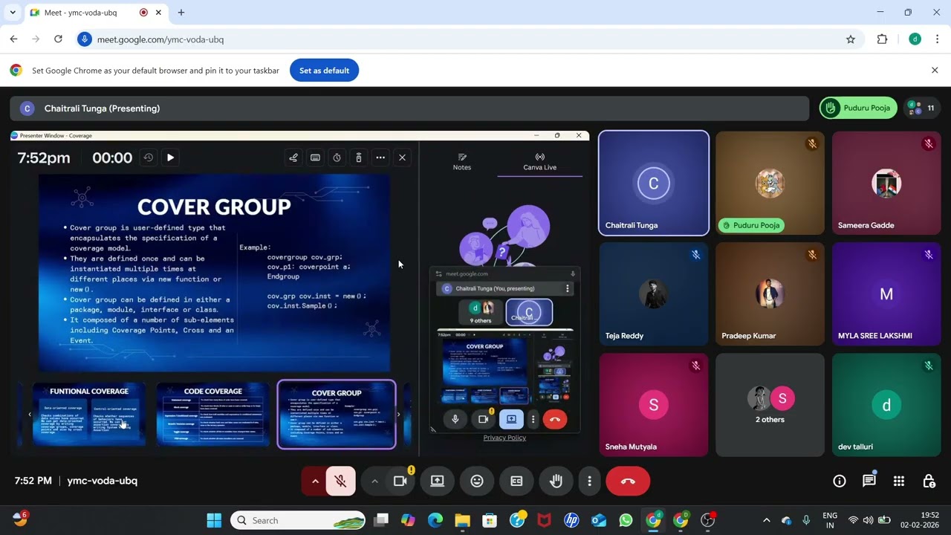Select Pradeep Kumar participant tile

pyautogui.click(x=770, y=294)
